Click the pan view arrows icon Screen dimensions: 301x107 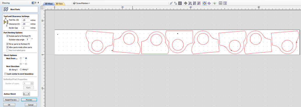[x=186, y=3]
